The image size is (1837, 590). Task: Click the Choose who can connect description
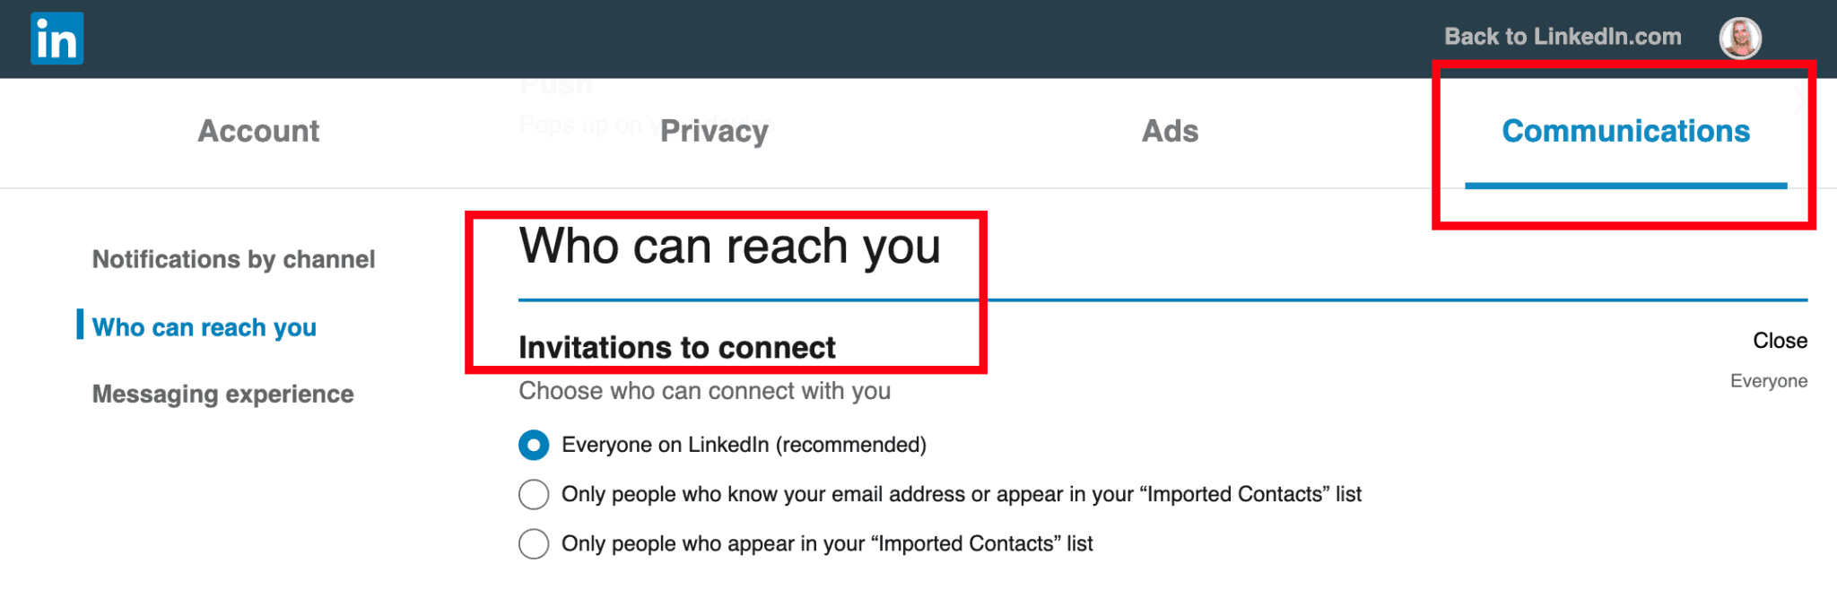tap(705, 391)
